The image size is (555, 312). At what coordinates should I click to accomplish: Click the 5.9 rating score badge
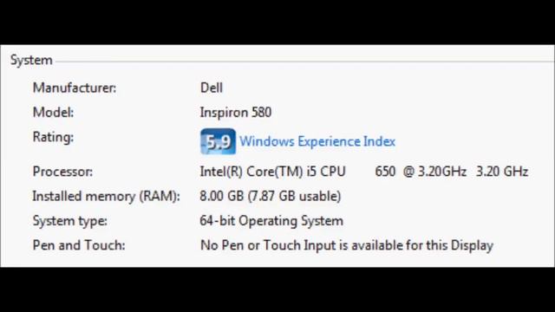point(218,141)
